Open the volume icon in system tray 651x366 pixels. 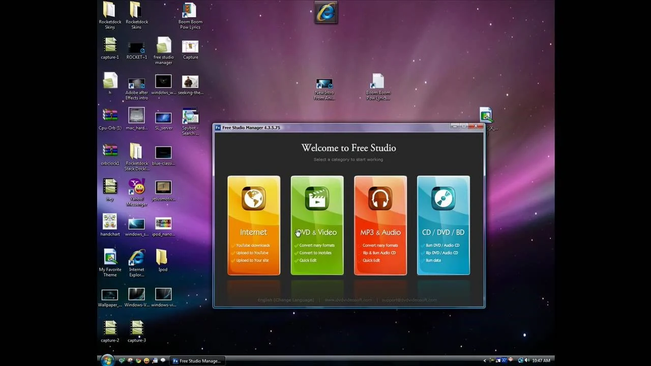pos(527,360)
